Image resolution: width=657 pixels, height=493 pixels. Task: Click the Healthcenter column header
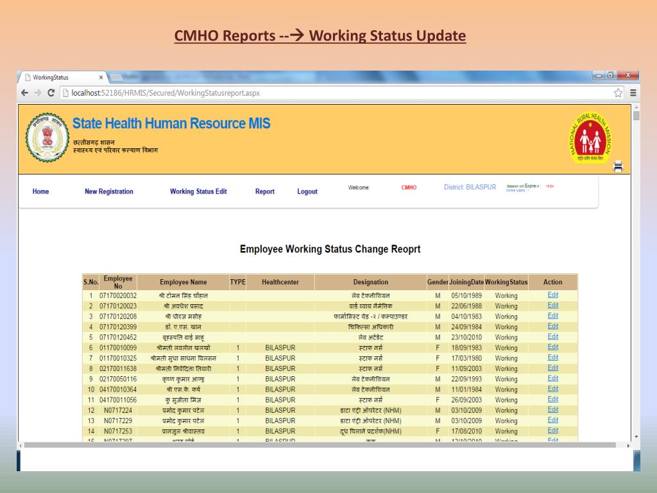click(280, 282)
